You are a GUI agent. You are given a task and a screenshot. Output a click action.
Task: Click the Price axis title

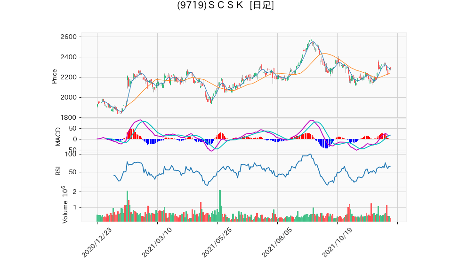coord(54,77)
